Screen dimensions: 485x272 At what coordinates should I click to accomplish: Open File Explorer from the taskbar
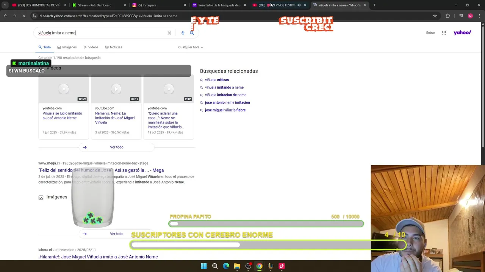click(237, 266)
